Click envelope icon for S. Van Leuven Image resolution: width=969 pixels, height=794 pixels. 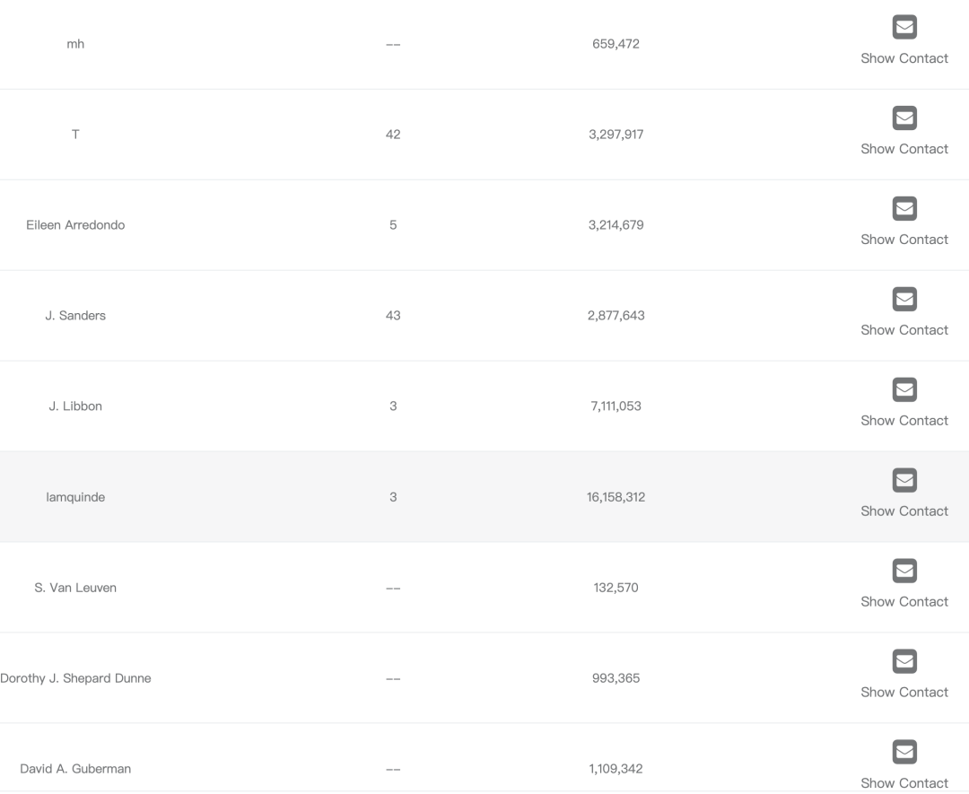(904, 571)
